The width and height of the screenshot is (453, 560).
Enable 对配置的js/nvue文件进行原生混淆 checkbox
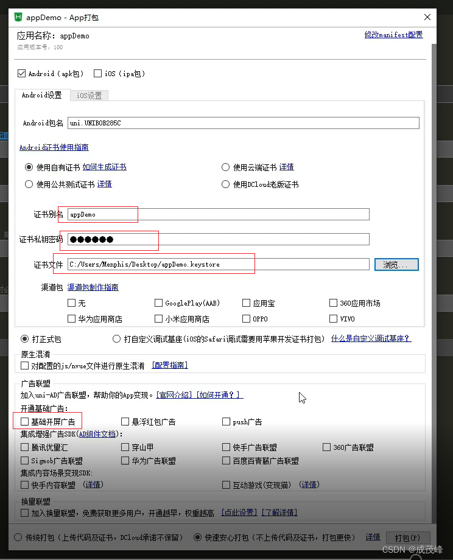pyautogui.click(x=24, y=366)
